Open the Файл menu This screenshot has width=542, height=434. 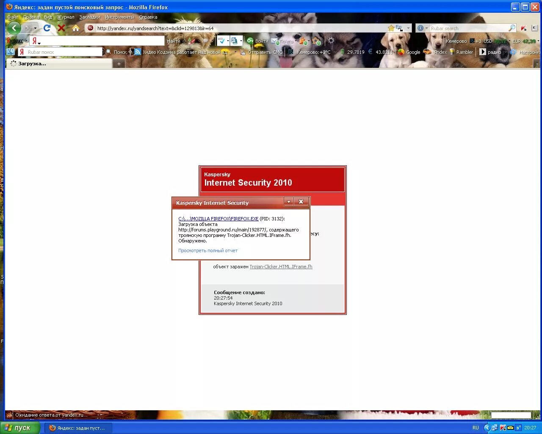point(12,17)
